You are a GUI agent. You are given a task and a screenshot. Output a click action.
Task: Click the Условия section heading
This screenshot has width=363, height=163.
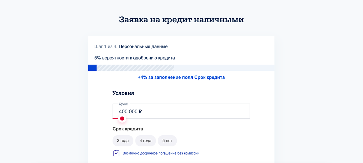123,93
